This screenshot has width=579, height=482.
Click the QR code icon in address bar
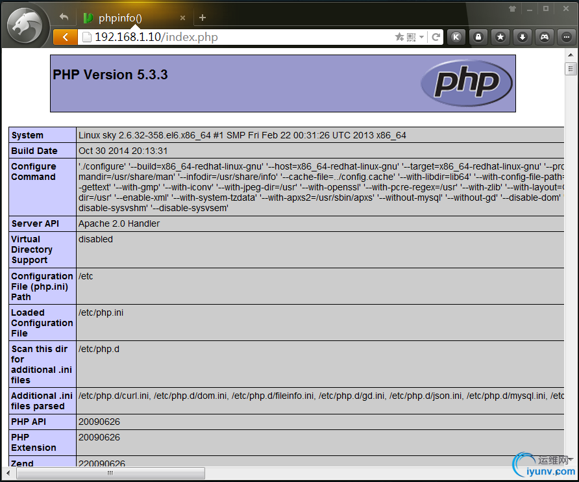411,37
